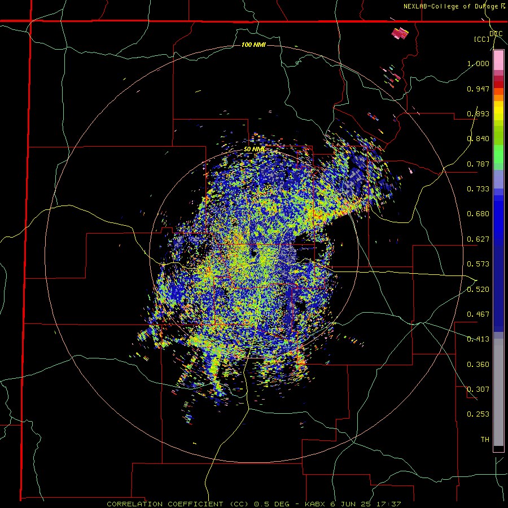Click the 0.467 legend value

[x=478, y=314]
